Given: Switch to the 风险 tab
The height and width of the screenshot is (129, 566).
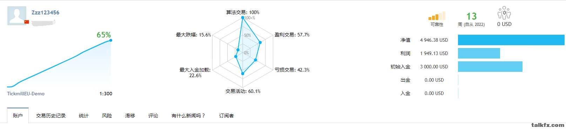Looking at the screenshot, I should coord(107,116).
